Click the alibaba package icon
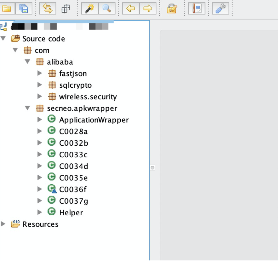The width and height of the screenshot is (280, 263). [40, 62]
